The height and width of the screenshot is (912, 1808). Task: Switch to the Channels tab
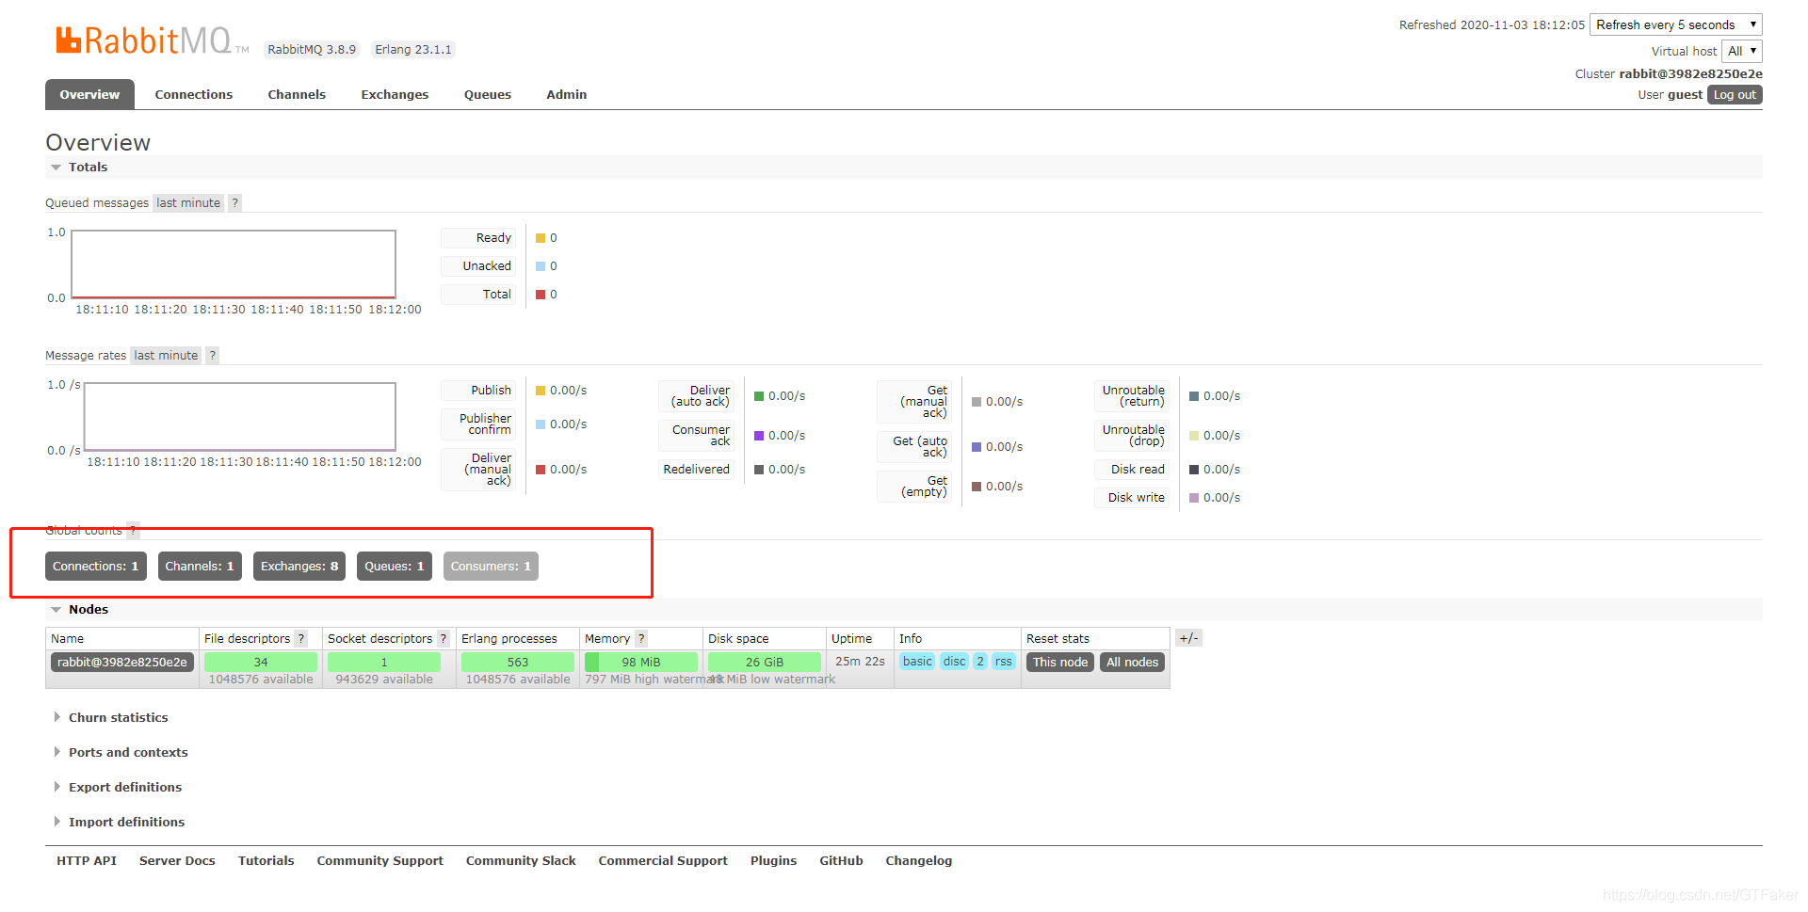point(297,94)
